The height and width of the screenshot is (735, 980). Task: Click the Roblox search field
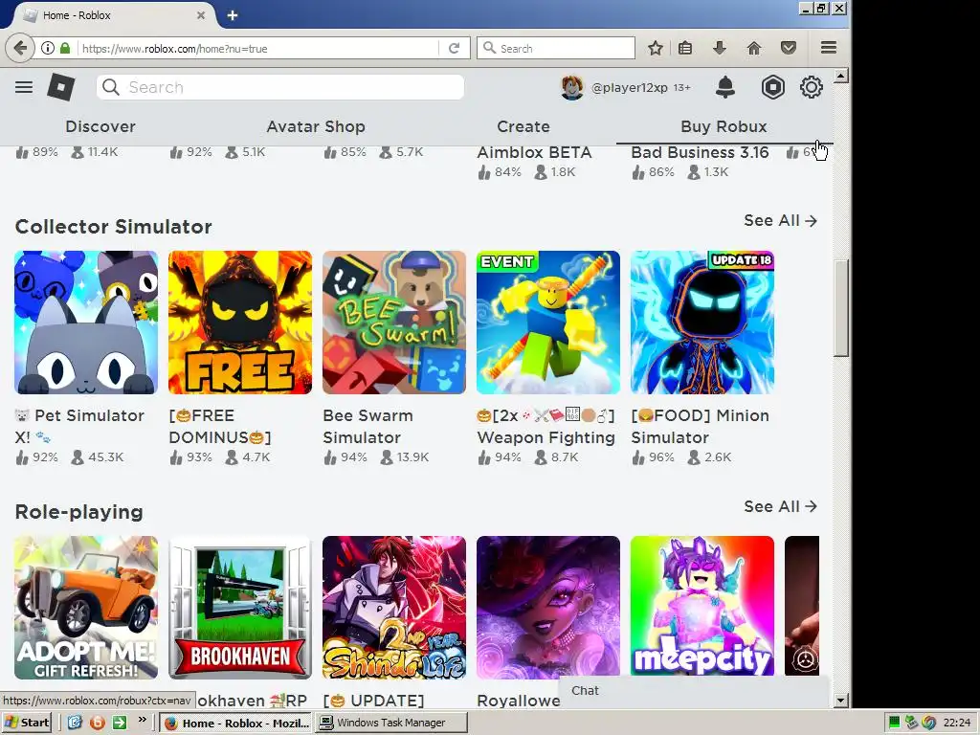pos(280,87)
